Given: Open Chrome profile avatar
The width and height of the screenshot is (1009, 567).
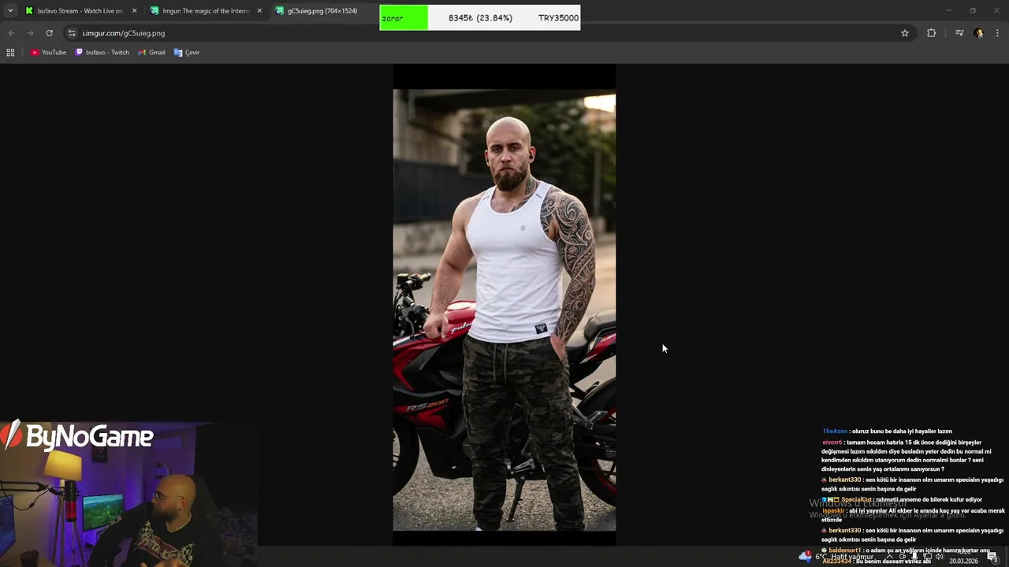Looking at the screenshot, I should (978, 33).
